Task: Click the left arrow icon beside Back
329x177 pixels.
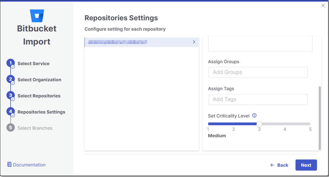Action: (272, 165)
